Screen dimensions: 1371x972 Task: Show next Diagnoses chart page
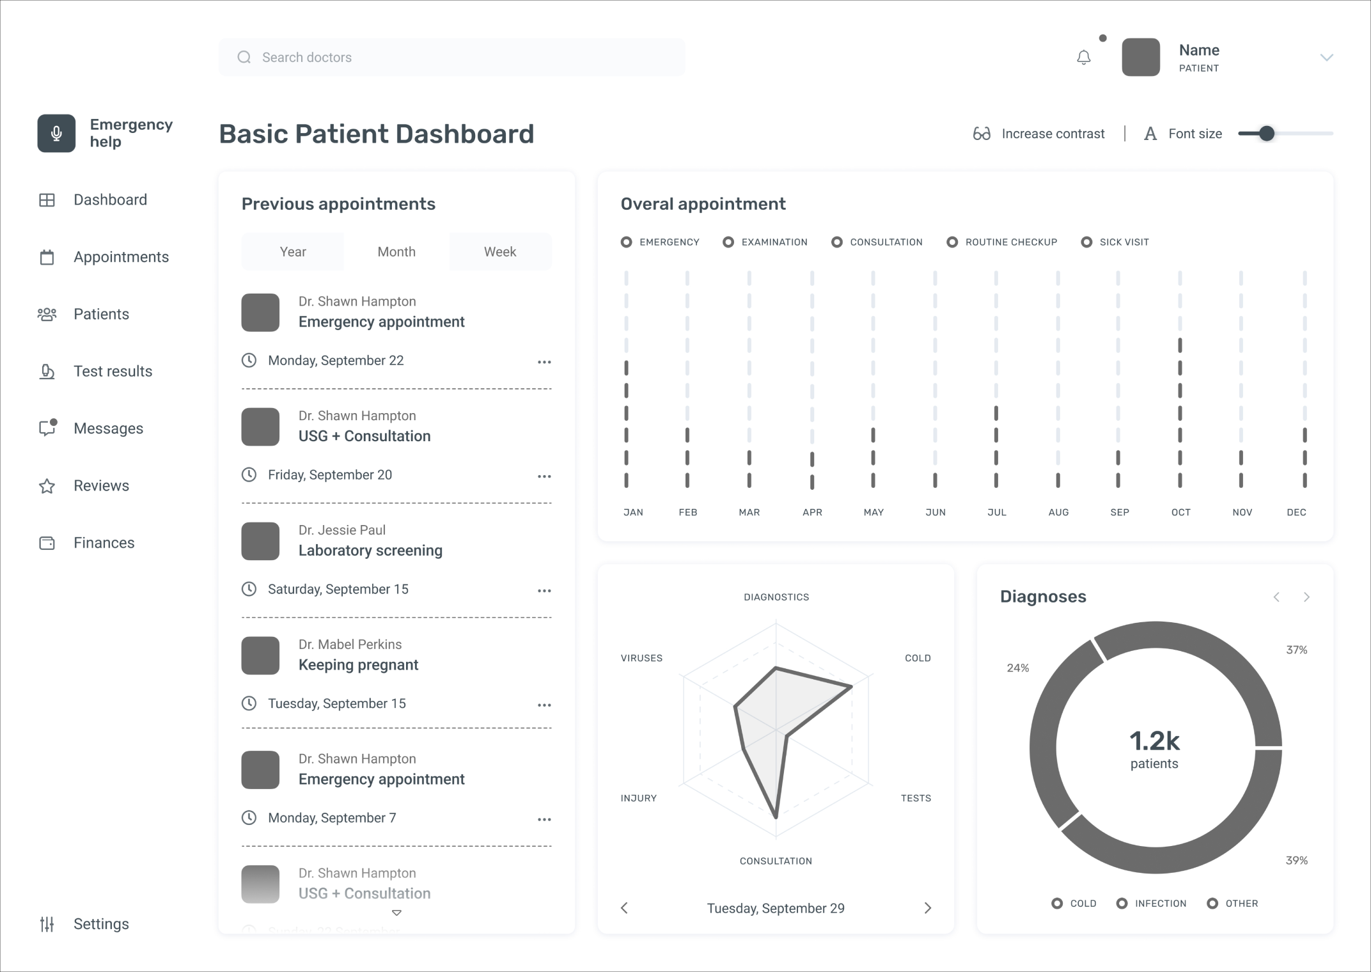(1306, 597)
